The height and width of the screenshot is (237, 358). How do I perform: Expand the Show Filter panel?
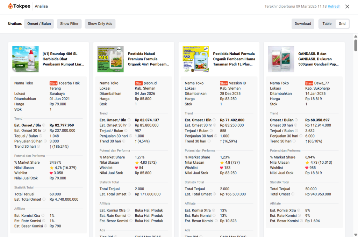pyautogui.click(x=69, y=24)
